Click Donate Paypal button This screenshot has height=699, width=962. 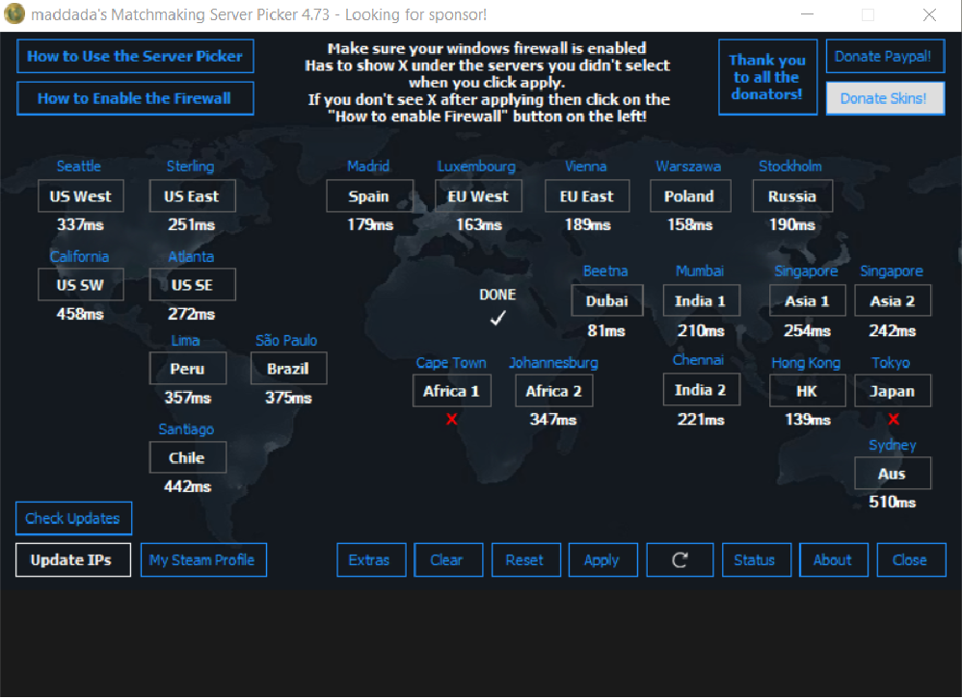click(x=884, y=56)
